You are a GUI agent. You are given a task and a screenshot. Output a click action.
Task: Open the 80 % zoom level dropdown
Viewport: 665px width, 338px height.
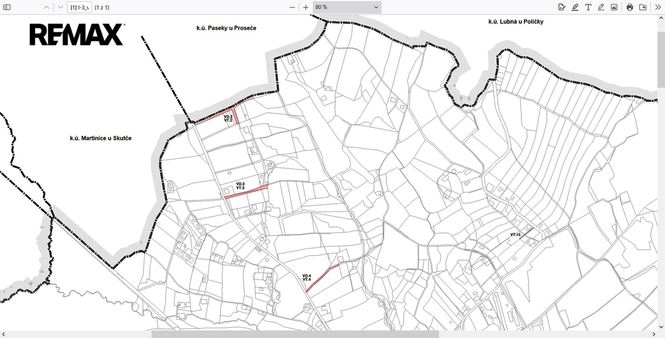click(346, 7)
